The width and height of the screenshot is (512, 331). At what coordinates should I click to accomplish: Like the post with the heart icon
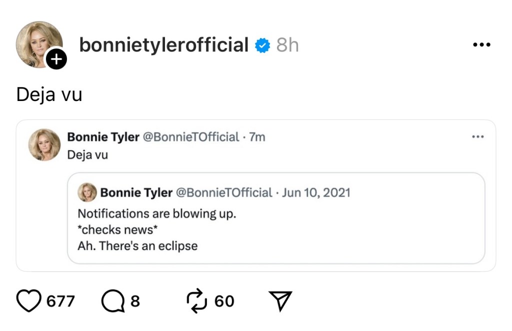point(29,301)
